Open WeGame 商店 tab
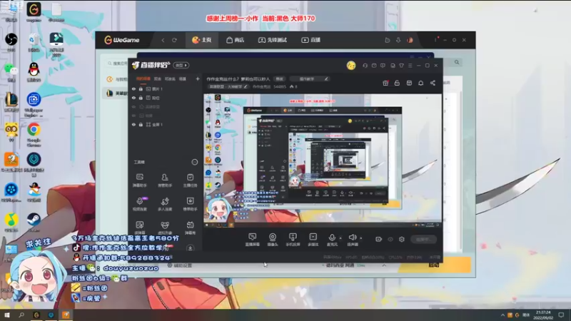The height and width of the screenshot is (321, 571). (236, 40)
